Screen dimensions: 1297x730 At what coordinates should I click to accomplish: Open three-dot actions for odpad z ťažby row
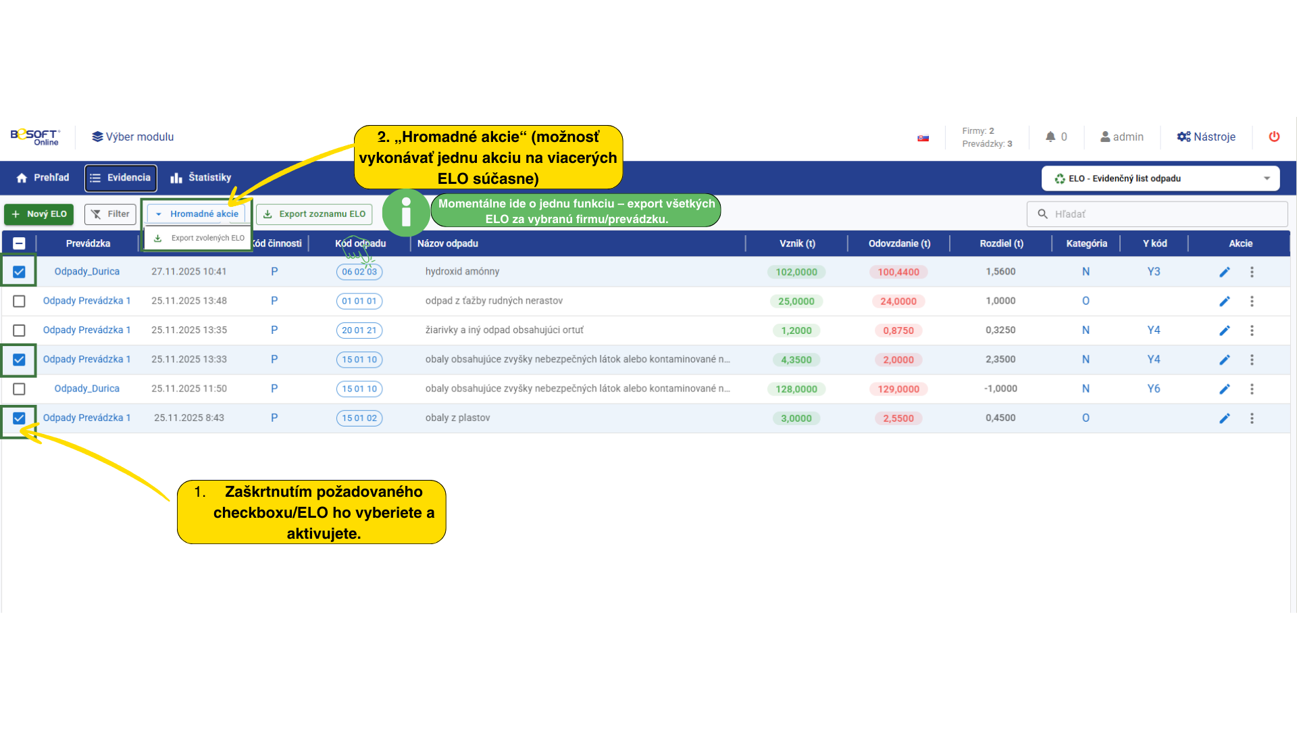pyautogui.click(x=1252, y=301)
